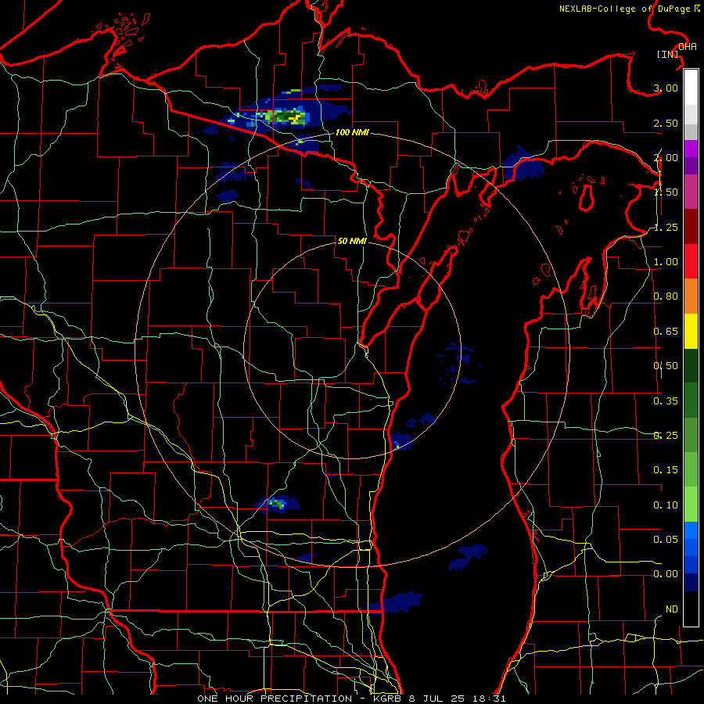Click the 50 NMI range ring label
The width and height of the screenshot is (704, 704).
click(x=352, y=241)
